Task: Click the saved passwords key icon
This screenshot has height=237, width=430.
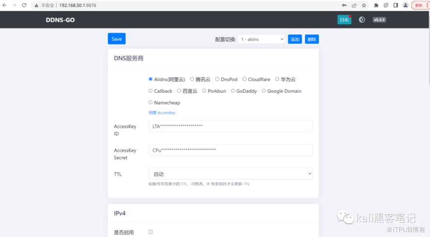Action: 344,5
